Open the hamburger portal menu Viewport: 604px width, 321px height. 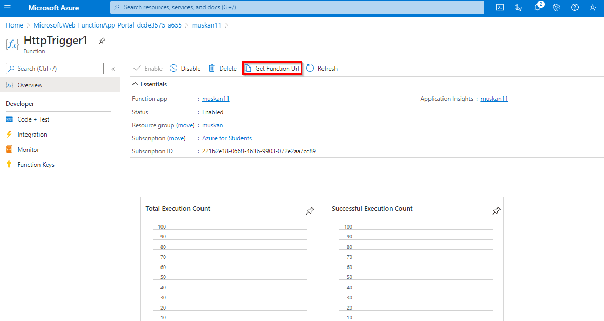coord(8,7)
